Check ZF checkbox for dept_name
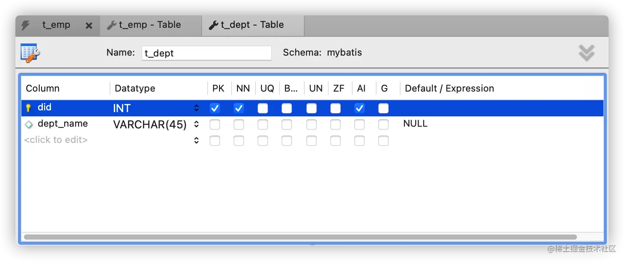The image size is (624, 261). click(336, 125)
